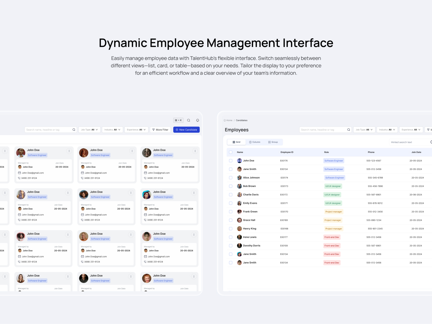The image size is (432, 324).
Task: Click the filter icon on More Filter
Action: point(154,130)
